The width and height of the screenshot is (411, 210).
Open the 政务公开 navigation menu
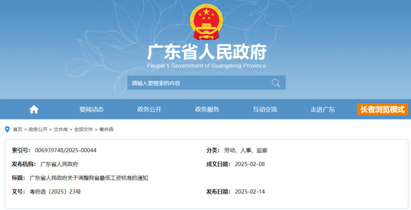point(149,110)
